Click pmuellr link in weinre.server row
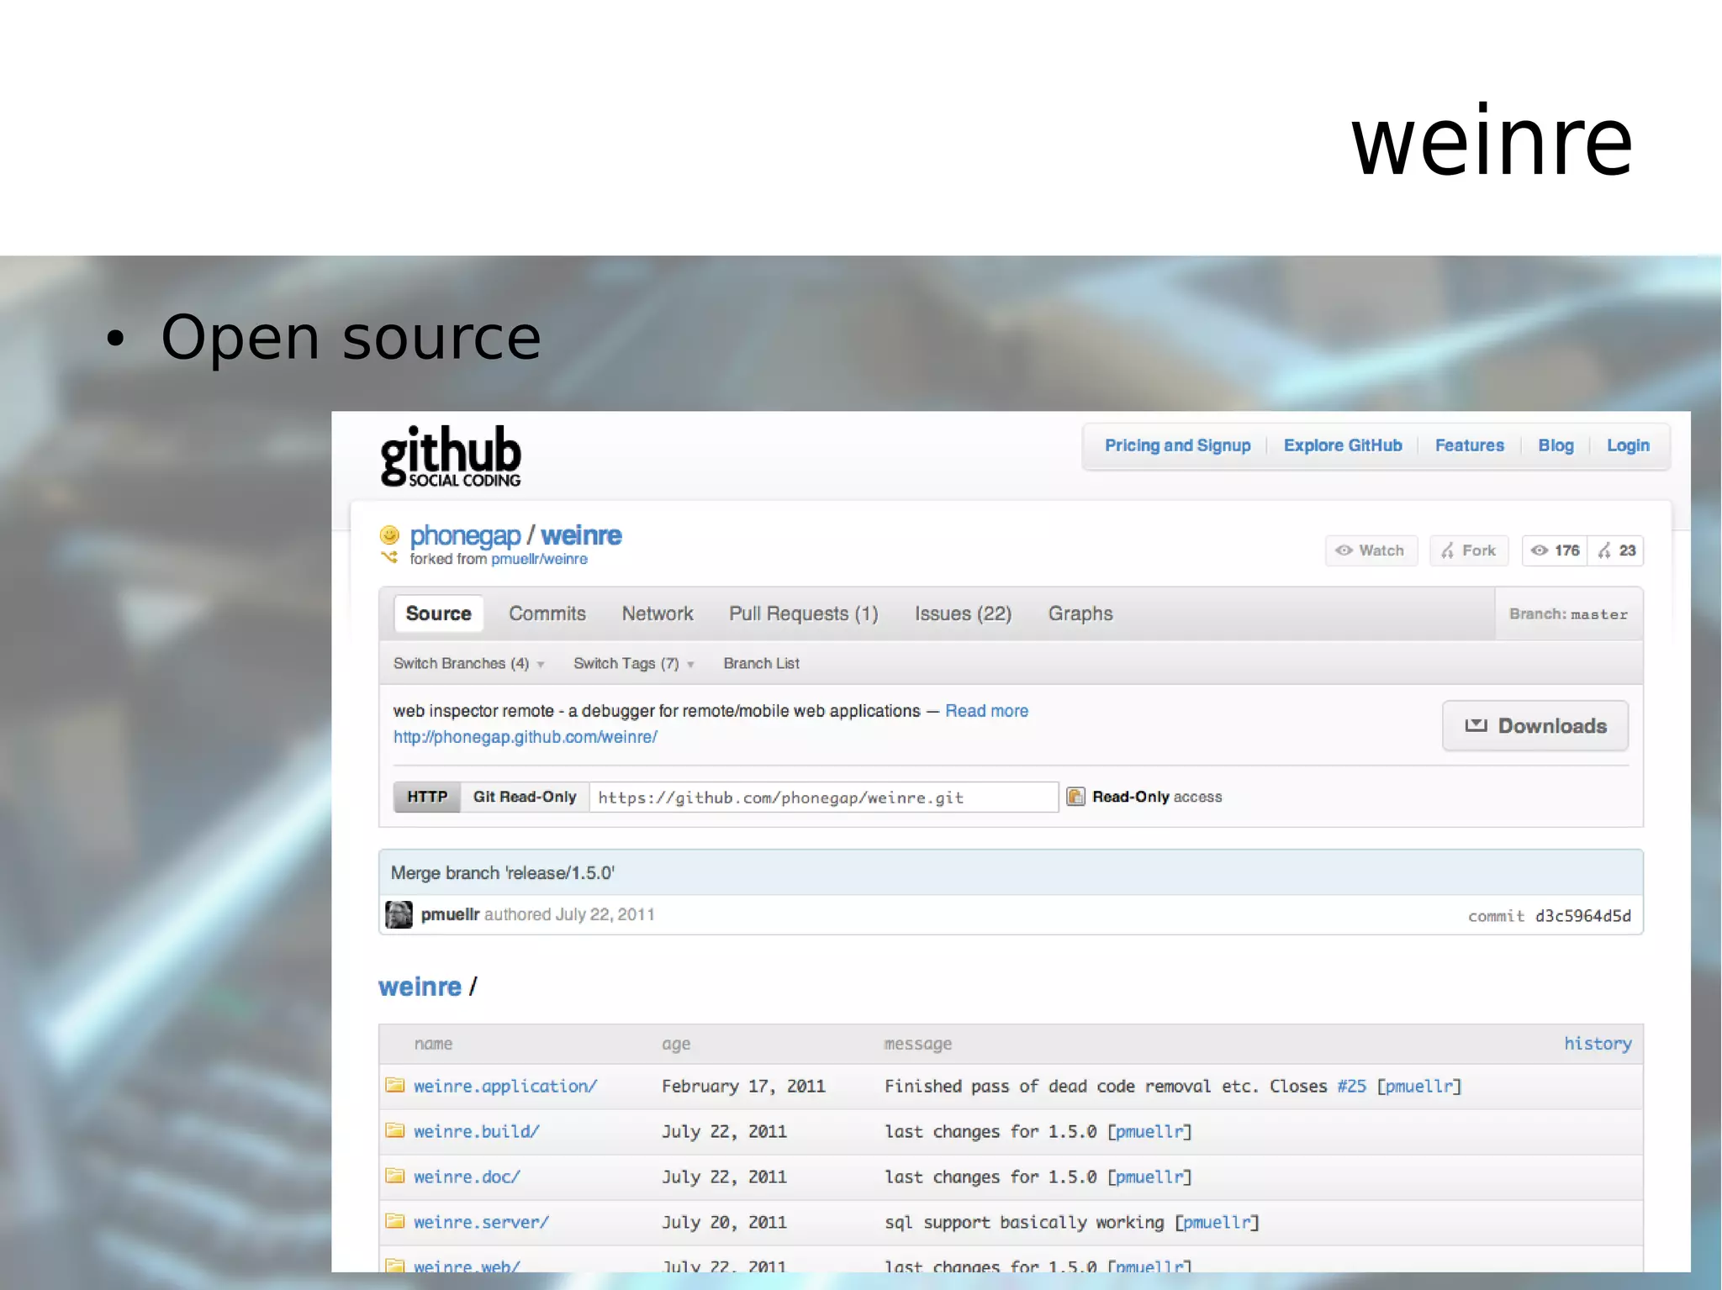 tap(1217, 1222)
